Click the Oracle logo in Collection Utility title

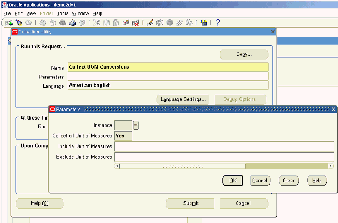[15, 32]
